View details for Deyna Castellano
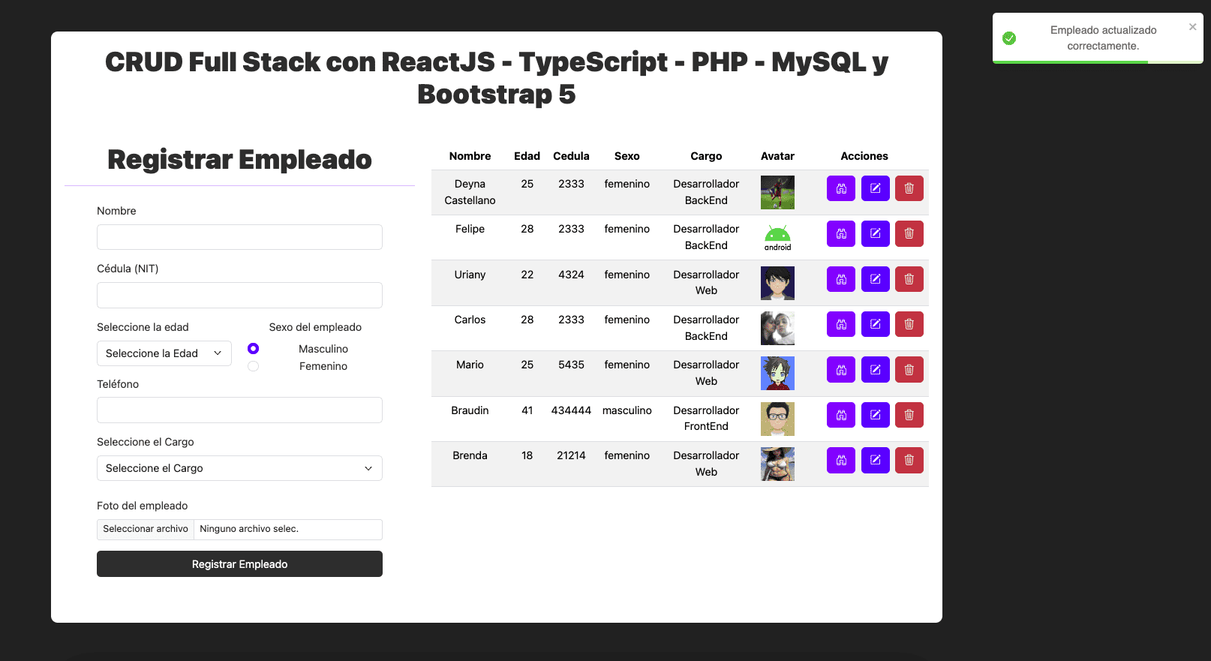Image resolution: width=1211 pixels, height=661 pixels. click(x=841, y=188)
